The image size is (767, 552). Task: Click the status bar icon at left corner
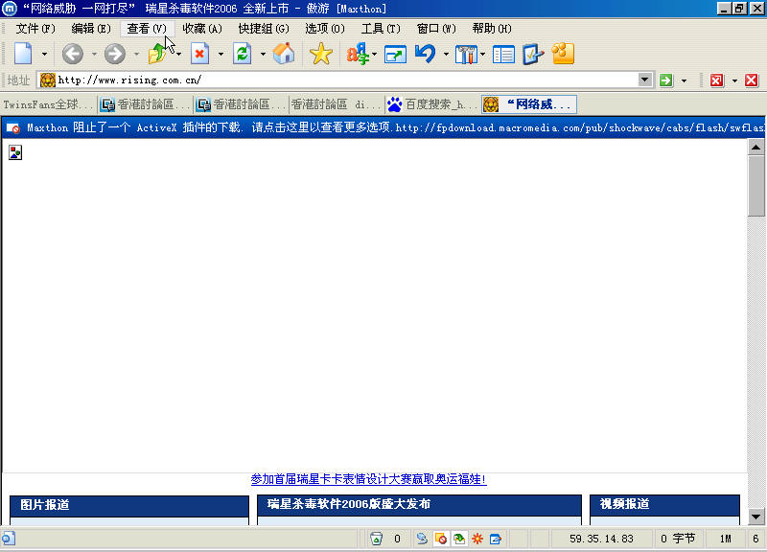click(x=9, y=539)
